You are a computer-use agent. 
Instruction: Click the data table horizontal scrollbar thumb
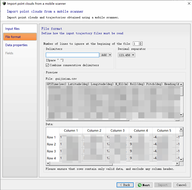tap(81, 163)
